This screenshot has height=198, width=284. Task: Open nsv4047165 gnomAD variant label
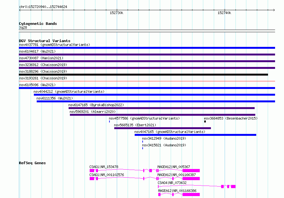click(x=170, y=132)
